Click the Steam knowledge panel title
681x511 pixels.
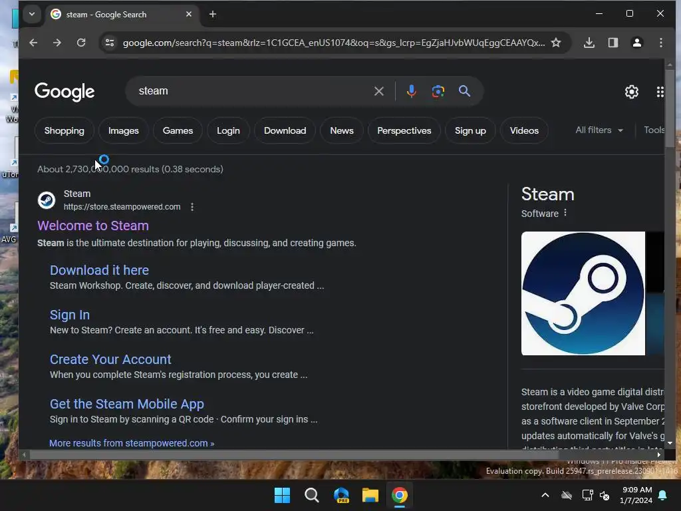548,194
